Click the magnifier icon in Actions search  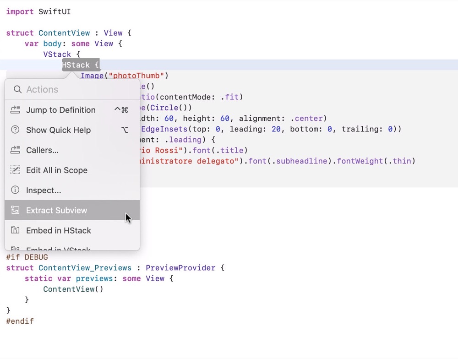[x=17, y=89]
